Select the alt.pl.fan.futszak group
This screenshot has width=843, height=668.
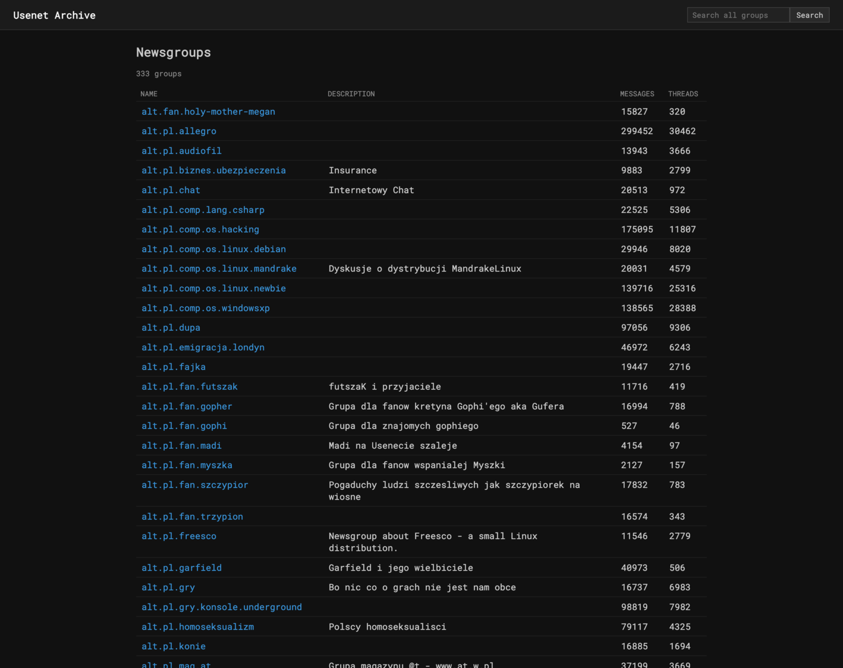coord(190,387)
